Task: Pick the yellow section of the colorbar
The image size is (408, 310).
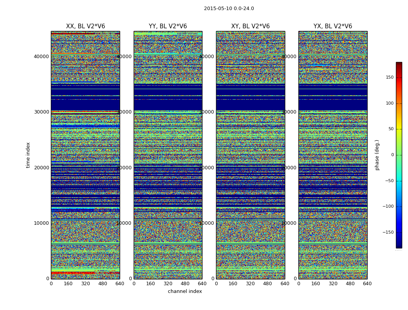Action: pos(399,132)
